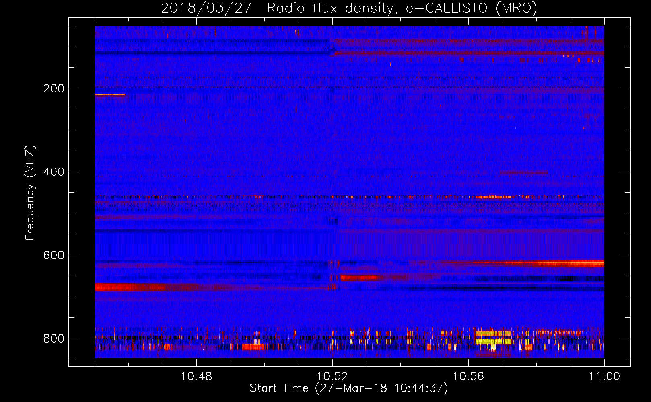Click the 11:00 time tick label
Viewport: 651px width, 402px height.
[x=604, y=377]
